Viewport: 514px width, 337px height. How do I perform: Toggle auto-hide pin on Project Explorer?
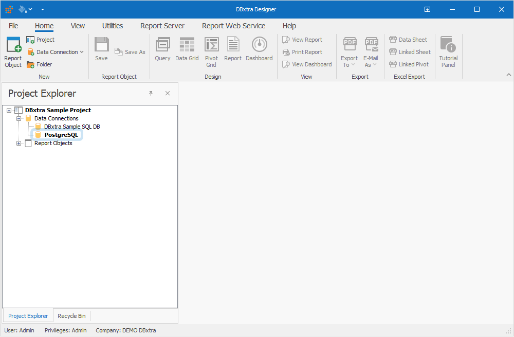click(x=151, y=93)
